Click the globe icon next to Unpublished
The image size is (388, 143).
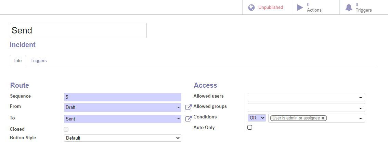[251, 8]
